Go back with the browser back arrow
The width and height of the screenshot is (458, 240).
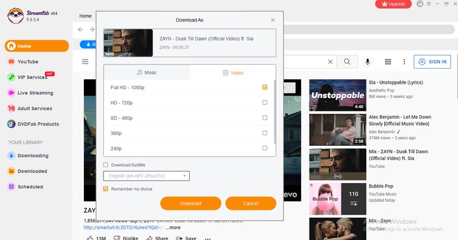pos(80,29)
